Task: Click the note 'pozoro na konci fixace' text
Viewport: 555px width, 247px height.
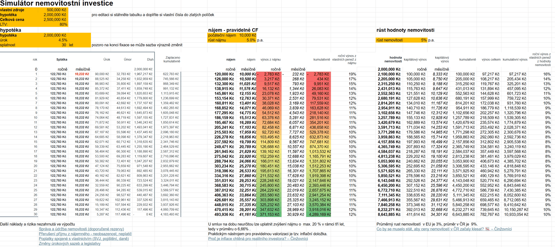Action: (137, 45)
